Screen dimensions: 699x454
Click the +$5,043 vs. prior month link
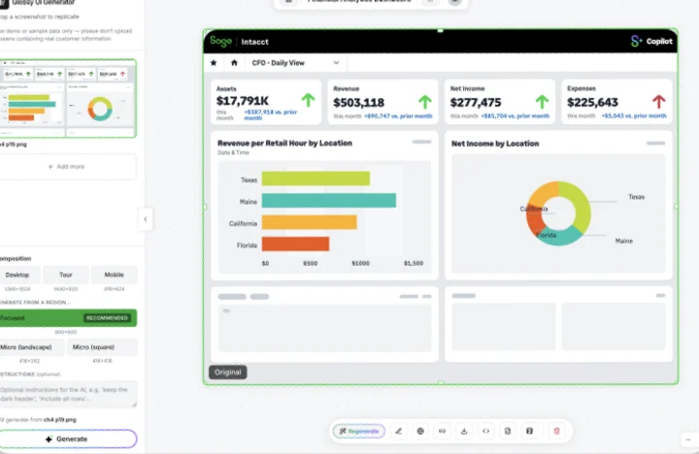click(634, 115)
